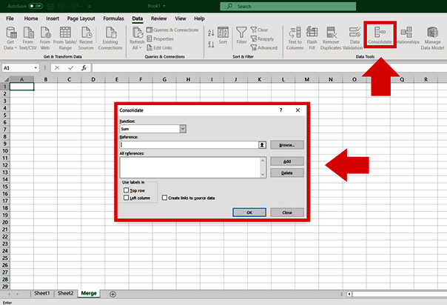Viewport: 447px width, 305px height.
Task: Click the Add button for references
Action: [x=286, y=161]
